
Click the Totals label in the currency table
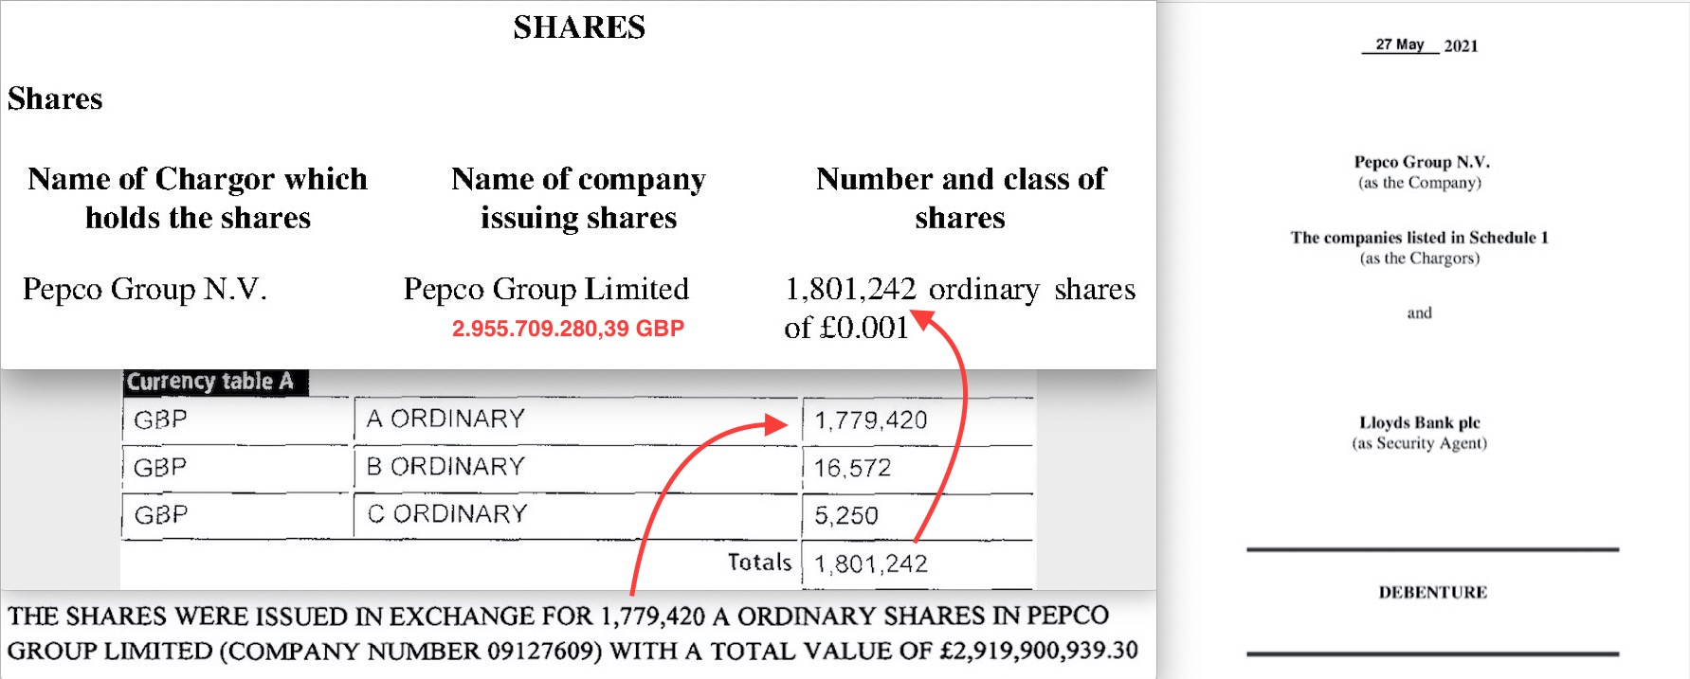pyautogui.click(x=759, y=563)
